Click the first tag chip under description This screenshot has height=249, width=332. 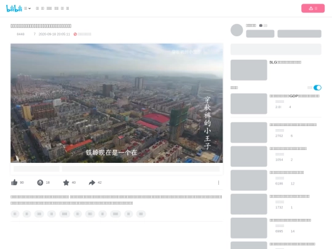click(15, 214)
